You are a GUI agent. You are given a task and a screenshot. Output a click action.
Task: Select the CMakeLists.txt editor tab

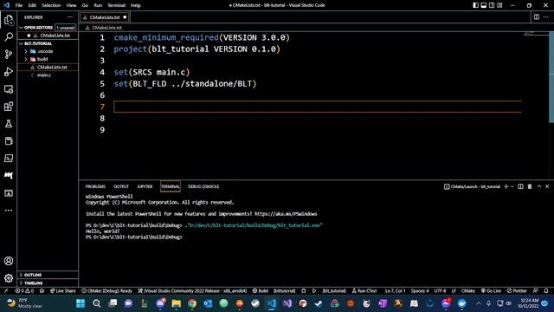(x=105, y=17)
